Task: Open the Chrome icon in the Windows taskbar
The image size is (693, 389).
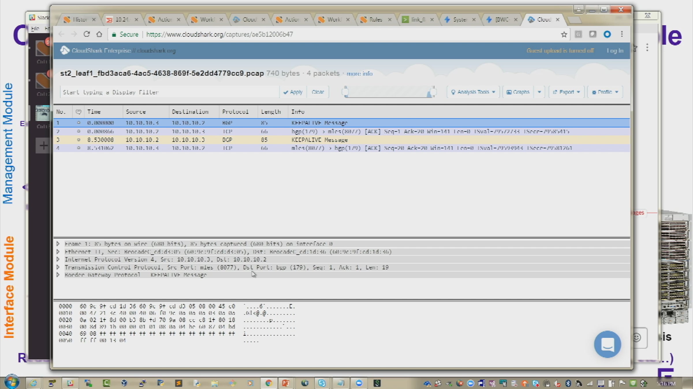Action: 269,383
